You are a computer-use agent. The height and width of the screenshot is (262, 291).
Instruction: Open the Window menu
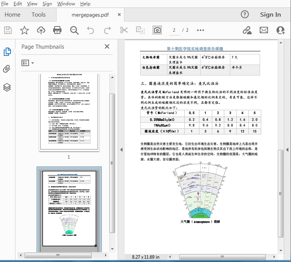coord(66,4)
